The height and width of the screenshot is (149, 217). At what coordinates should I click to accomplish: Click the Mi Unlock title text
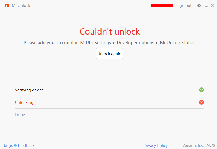click(21, 6)
